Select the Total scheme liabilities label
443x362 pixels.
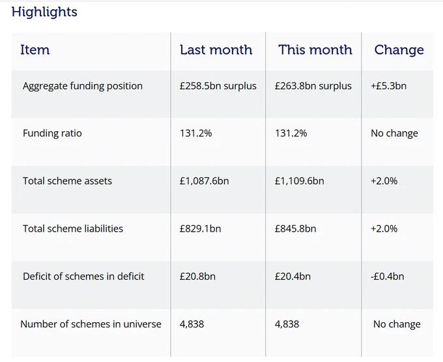pyautogui.click(x=73, y=228)
